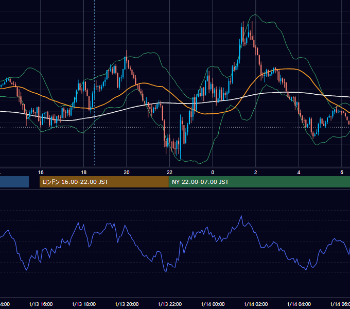Click the 20 hour label on price chart axis
Image resolution: width=350 pixels, height=309 pixels.
[127, 173]
